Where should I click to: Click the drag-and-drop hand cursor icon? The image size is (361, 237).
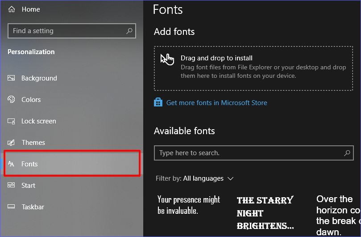click(x=167, y=59)
